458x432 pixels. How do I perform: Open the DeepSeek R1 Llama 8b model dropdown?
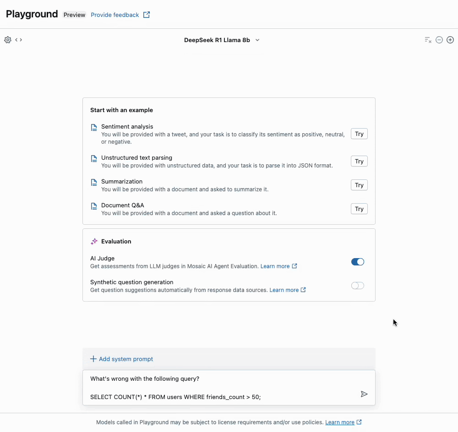pyautogui.click(x=222, y=40)
